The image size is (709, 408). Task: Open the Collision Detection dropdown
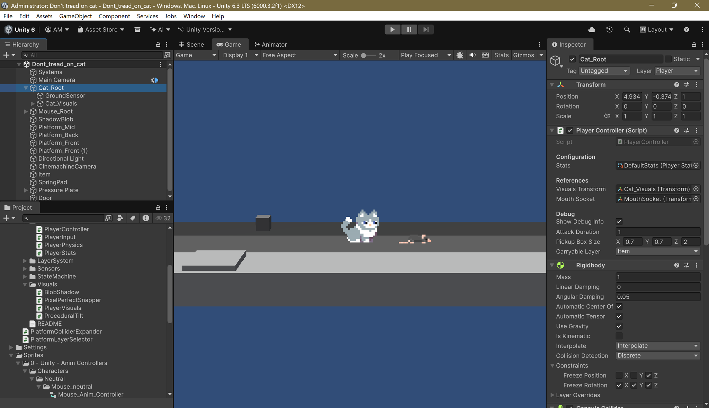tap(658, 356)
